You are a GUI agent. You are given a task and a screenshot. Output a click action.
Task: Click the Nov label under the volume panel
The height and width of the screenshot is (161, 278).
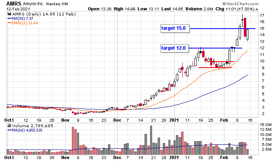65,157
